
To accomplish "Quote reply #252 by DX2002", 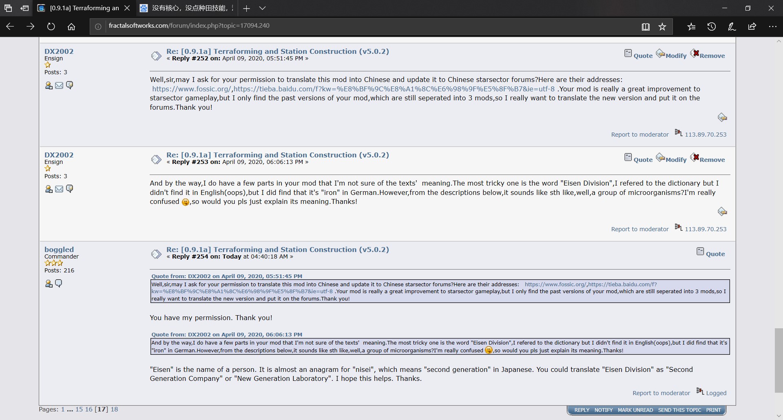I will pos(639,55).
